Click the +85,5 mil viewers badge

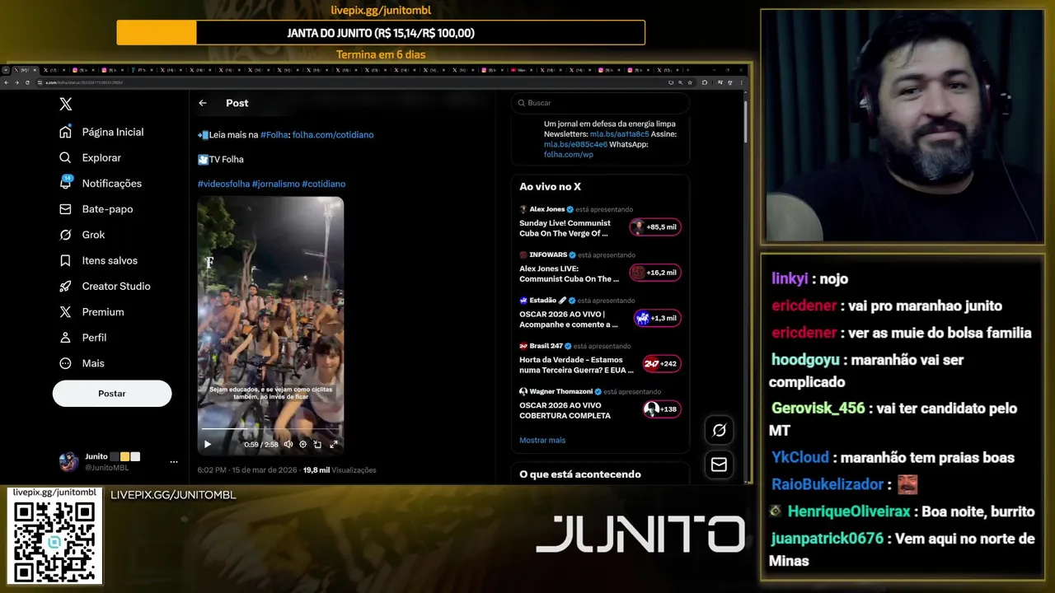point(655,227)
